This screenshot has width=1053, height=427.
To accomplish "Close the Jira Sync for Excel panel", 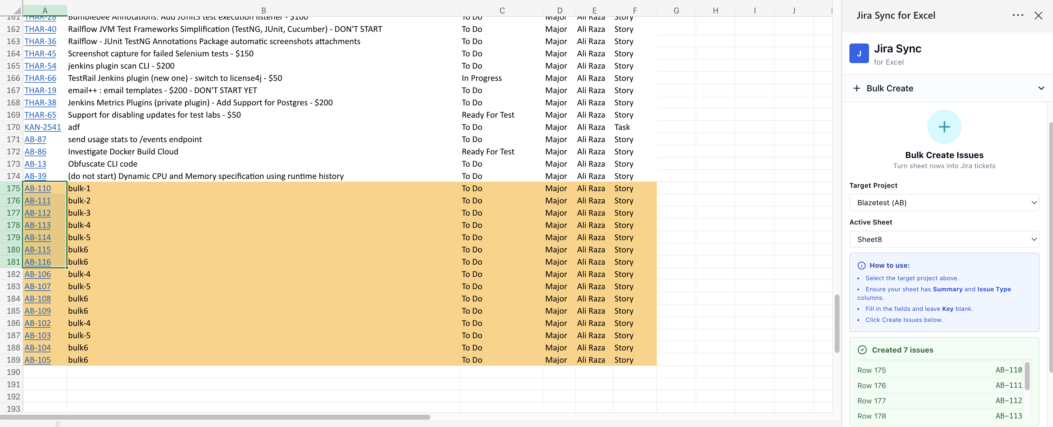I will click(x=1039, y=16).
